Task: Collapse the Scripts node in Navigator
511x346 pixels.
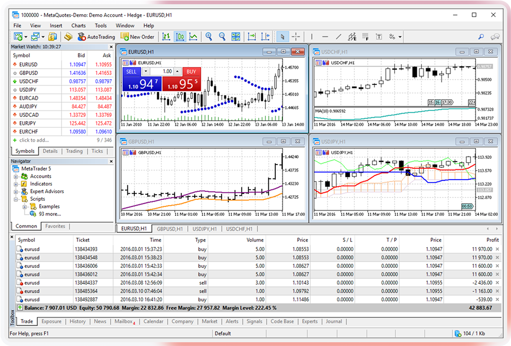Action: [x=16, y=199]
